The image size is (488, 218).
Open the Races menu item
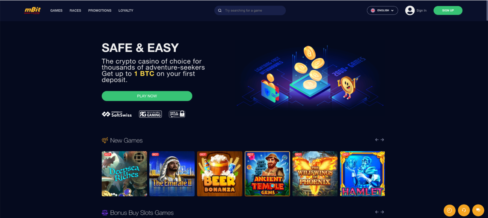75,10
